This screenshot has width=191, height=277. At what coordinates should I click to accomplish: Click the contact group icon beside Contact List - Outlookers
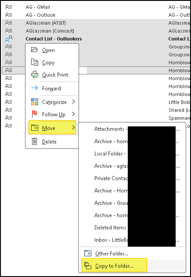[9, 39]
